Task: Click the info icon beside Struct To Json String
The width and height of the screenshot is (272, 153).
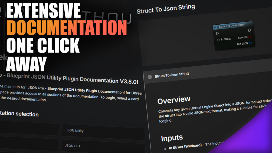Action: pos(150,77)
